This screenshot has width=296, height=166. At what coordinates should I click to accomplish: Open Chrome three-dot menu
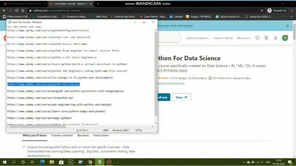[292, 11]
